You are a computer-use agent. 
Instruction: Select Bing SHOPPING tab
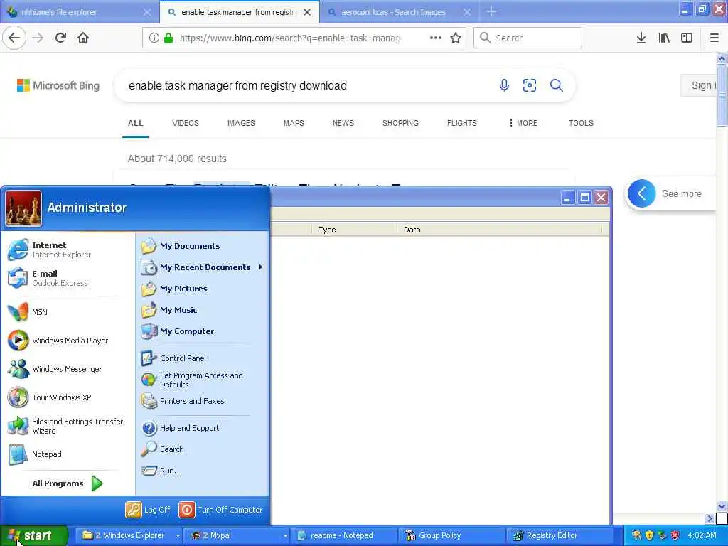point(400,123)
